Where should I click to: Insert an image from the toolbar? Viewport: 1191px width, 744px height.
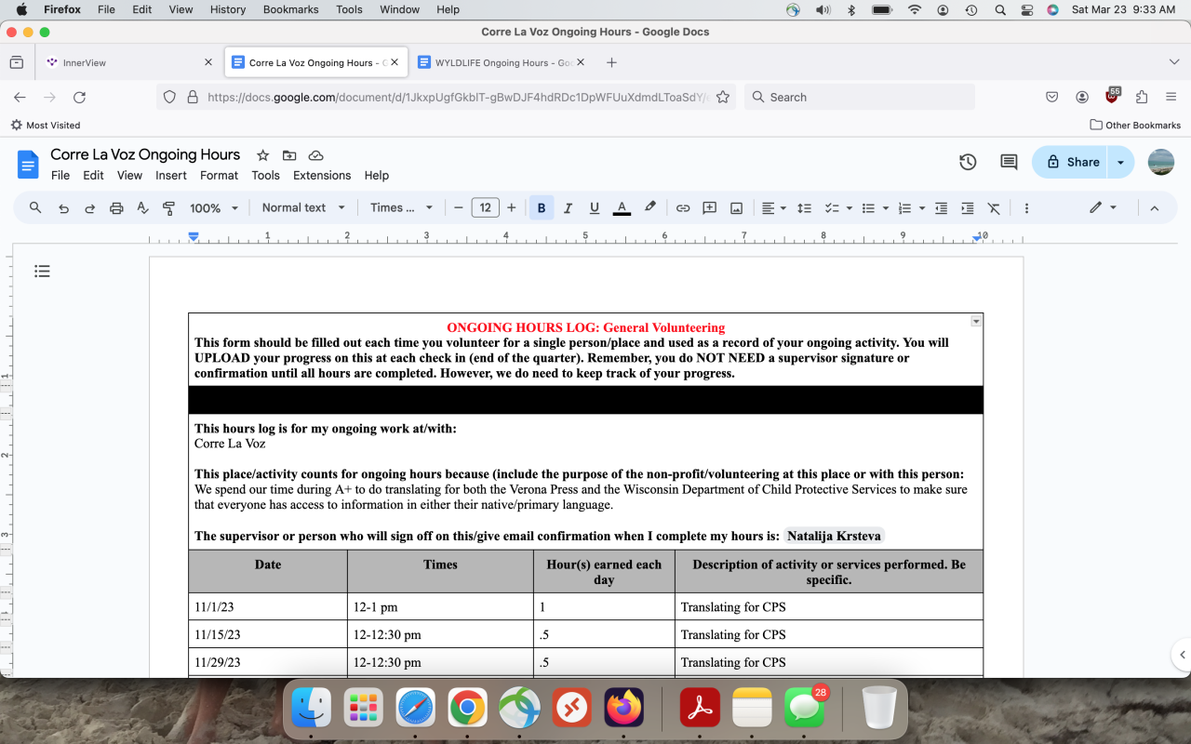coord(736,207)
